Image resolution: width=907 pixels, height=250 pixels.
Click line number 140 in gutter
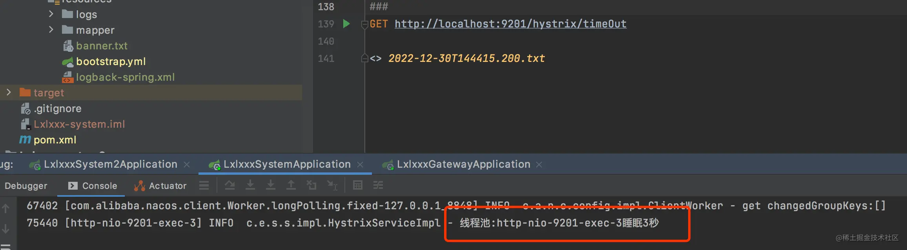(x=326, y=42)
